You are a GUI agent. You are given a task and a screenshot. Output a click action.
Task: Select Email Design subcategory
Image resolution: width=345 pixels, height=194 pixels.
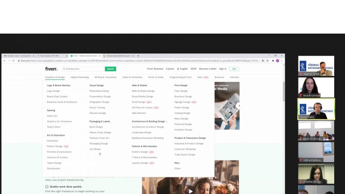[x=138, y=102]
